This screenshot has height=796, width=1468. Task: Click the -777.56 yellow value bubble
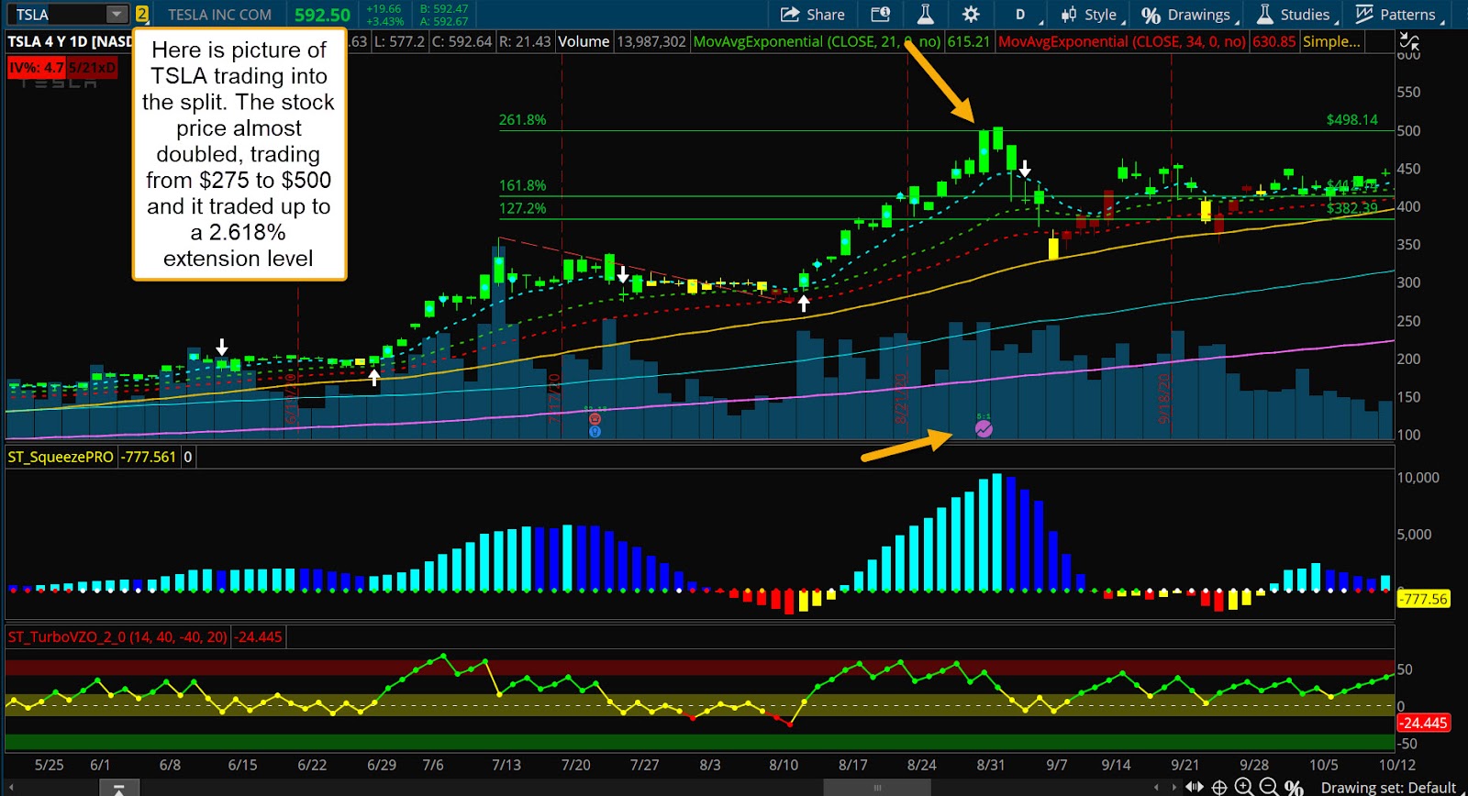click(x=1423, y=599)
